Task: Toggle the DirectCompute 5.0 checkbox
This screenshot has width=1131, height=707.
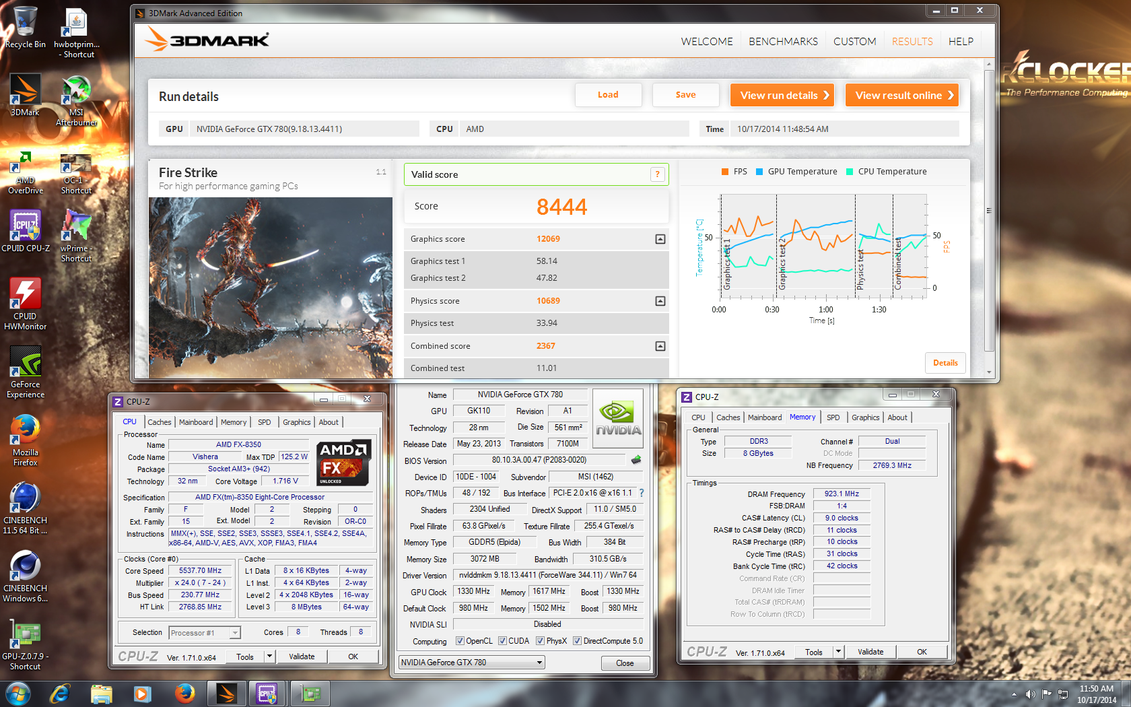Action: 577,641
